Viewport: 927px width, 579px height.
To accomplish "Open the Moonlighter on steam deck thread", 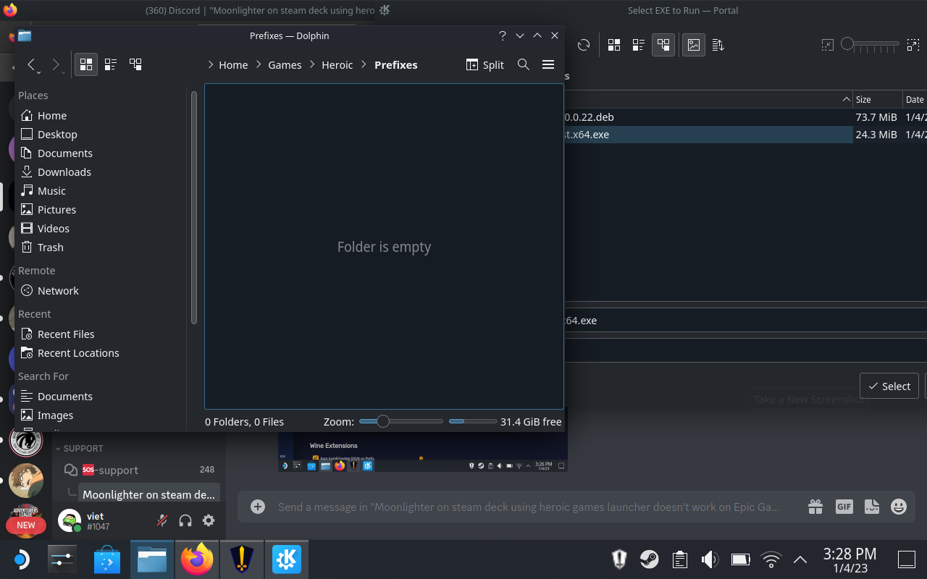I will point(148,494).
